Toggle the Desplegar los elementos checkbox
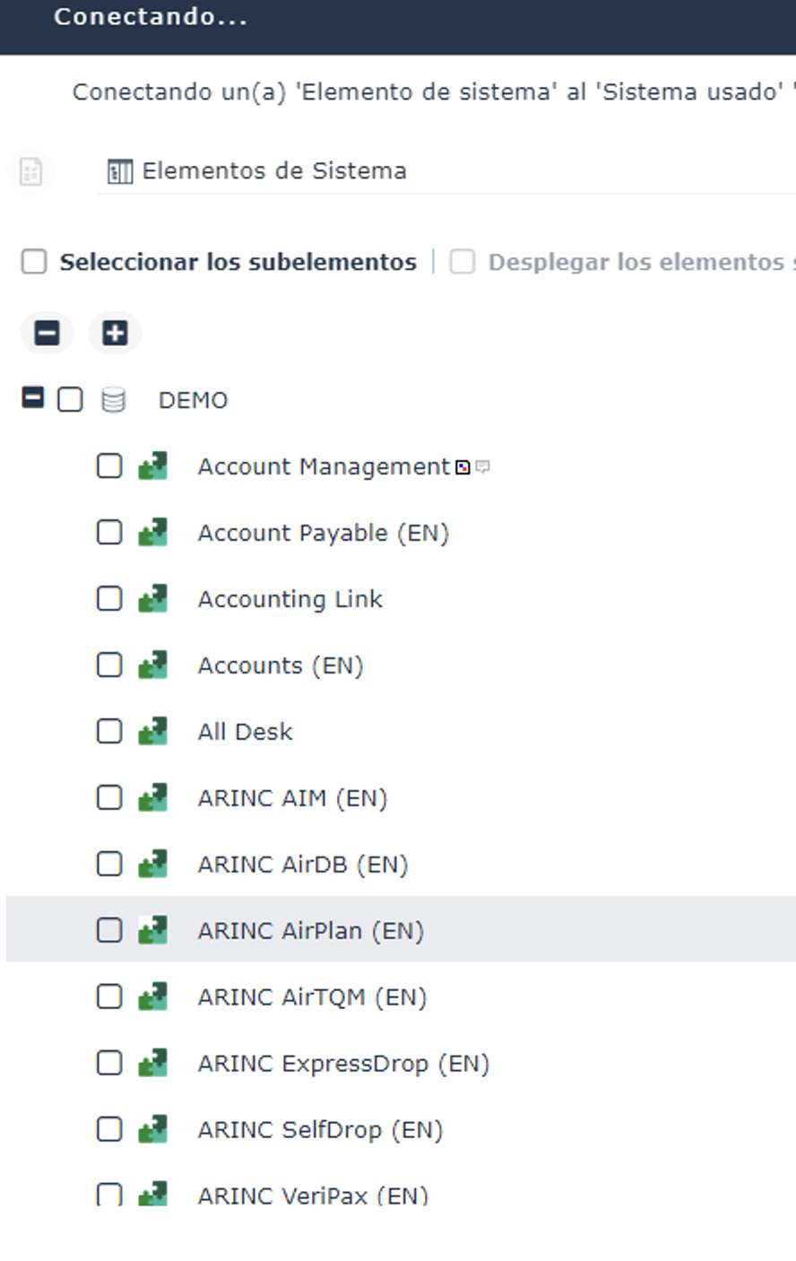 coord(463,262)
